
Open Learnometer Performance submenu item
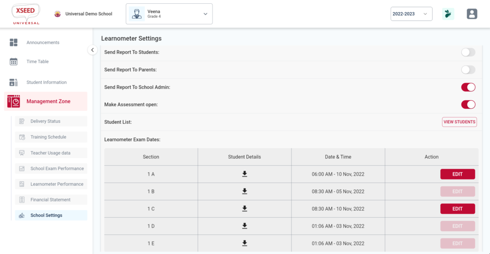tap(51, 184)
